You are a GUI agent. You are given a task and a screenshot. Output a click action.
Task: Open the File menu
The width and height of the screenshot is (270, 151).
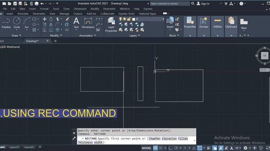coord(5,9)
